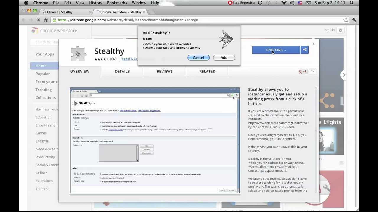378x212 pixels.
Task: Click the browser home button
Action: pos(46,20)
